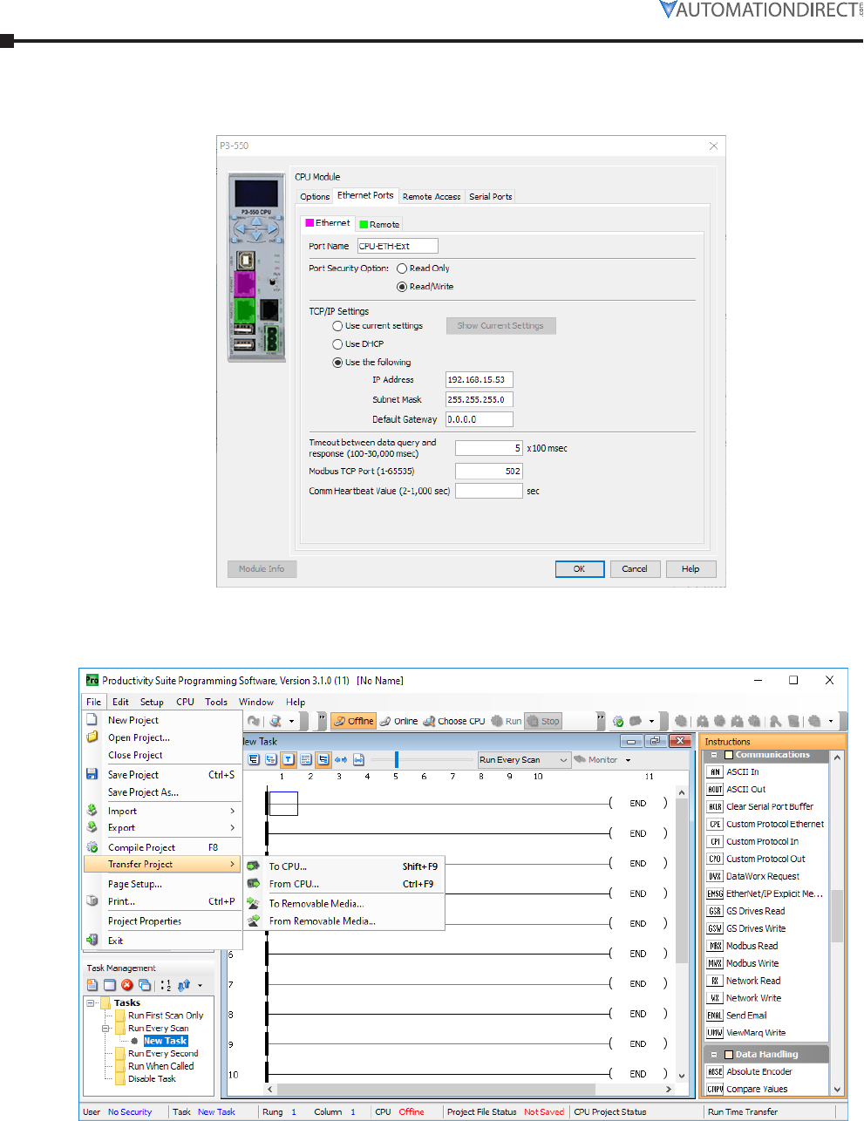Click the IP Address input field
This screenshot has width=864, height=1121.
(479, 380)
